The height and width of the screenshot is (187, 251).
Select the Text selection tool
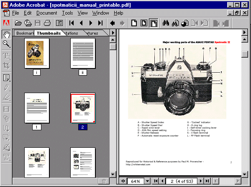pyautogui.click(x=7, y=56)
